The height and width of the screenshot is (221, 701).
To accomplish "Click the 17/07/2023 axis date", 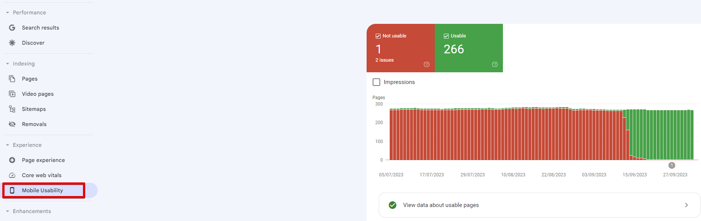I will tap(431, 175).
